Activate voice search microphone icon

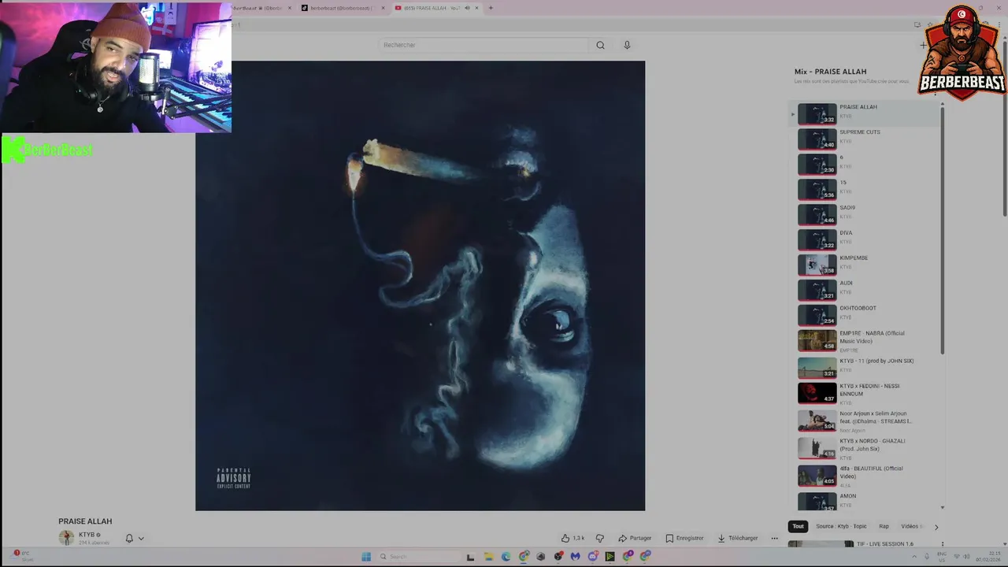pos(627,45)
